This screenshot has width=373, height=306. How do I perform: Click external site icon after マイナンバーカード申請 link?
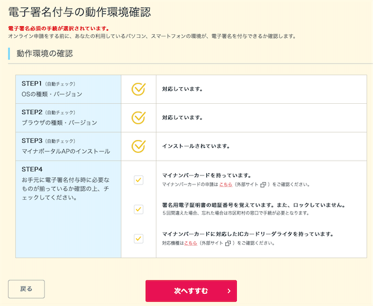(x=263, y=184)
